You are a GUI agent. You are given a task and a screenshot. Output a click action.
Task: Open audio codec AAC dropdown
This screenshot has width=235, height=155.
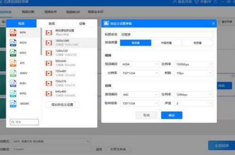tap(139, 95)
